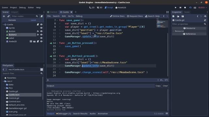The image size is (209, 117).
Task: Open the signals icon on the Button node
Action: coord(38,31)
